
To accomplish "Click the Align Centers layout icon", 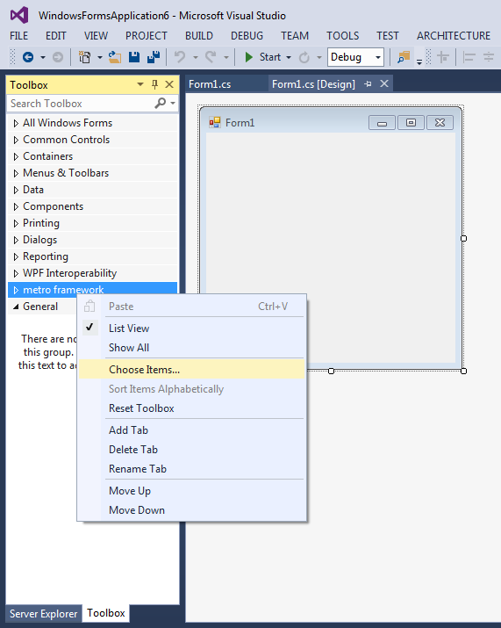I will tap(489, 57).
